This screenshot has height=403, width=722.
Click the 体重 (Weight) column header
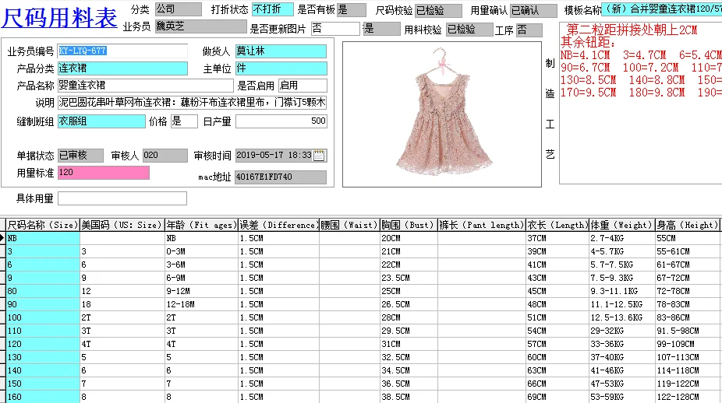[x=622, y=225]
